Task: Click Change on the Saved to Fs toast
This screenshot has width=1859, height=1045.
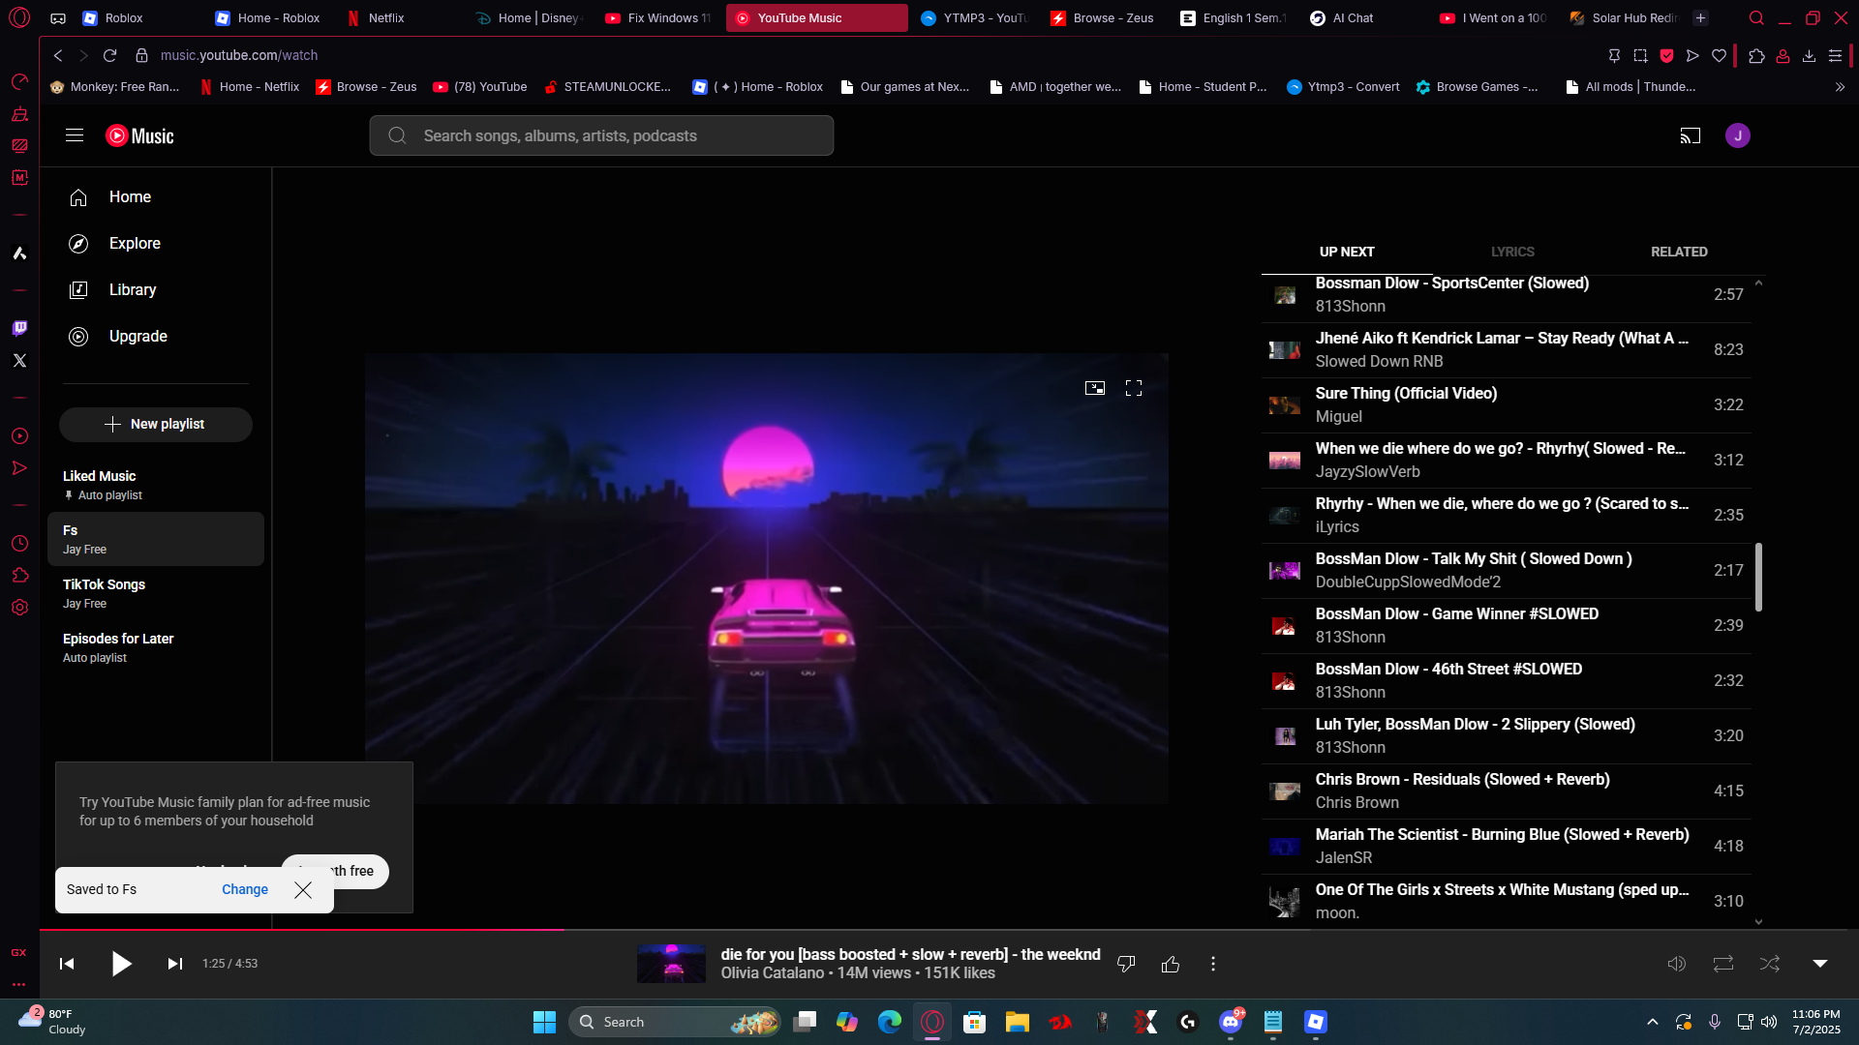Action: pyautogui.click(x=245, y=889)
